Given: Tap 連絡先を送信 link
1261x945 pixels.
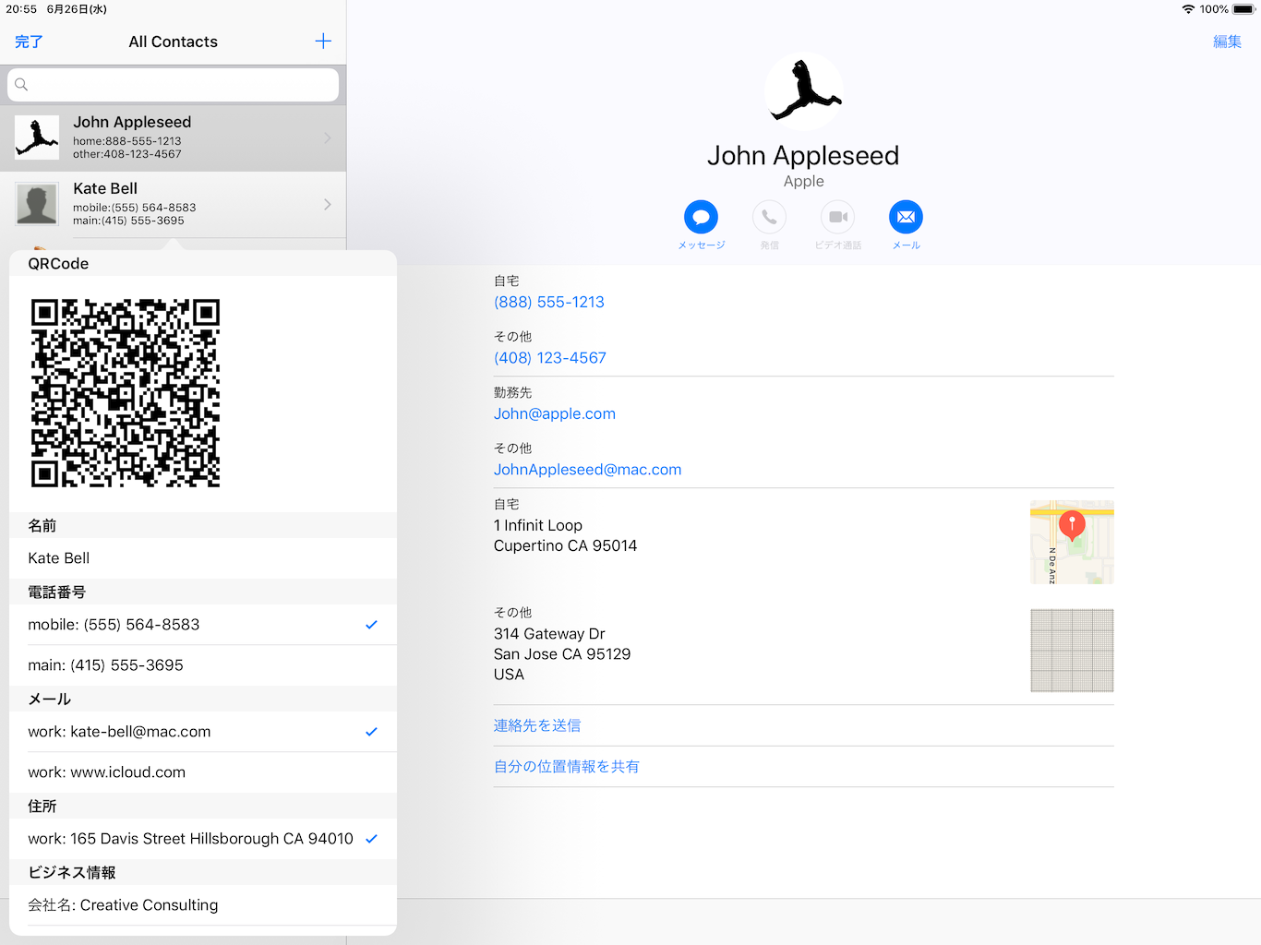Looking at the screenshot, I should (x=537, y=725).
